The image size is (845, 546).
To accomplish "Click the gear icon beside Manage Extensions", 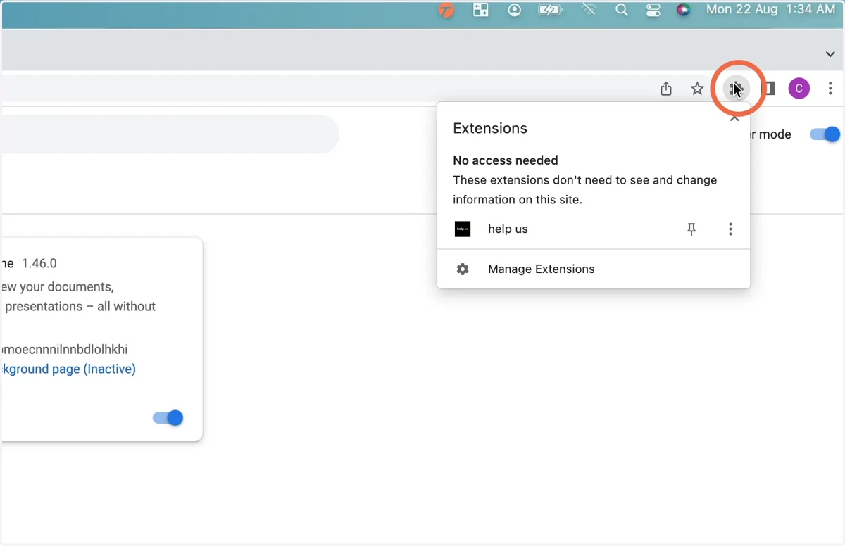I will tap(463, 269).
